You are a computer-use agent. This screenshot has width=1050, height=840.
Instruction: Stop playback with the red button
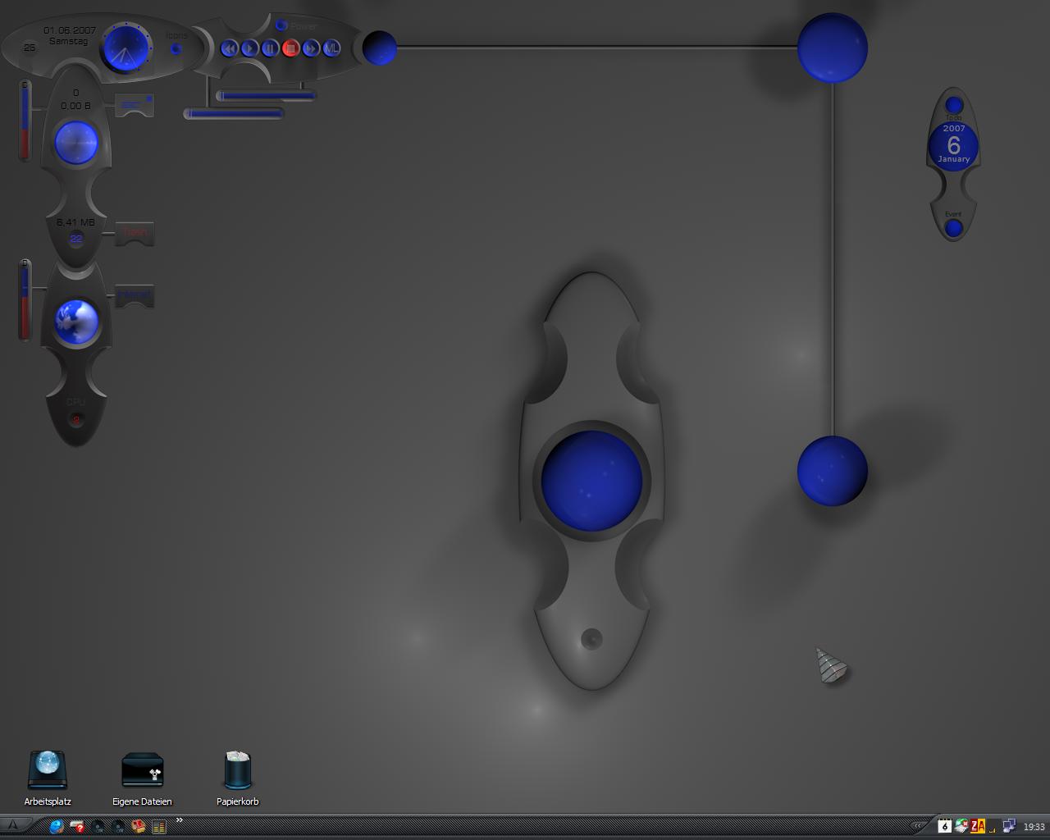(x=290, y=48)
